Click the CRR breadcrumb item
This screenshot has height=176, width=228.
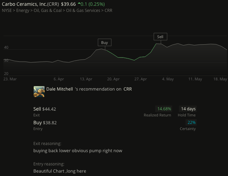pos(109,11)
